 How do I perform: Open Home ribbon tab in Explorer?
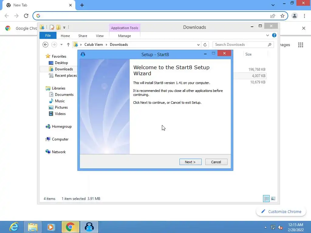click(x=65, y=36)
